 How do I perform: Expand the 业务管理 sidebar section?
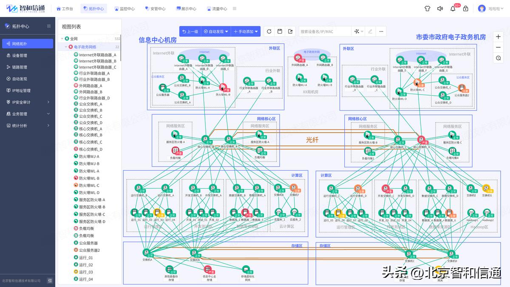tap(25, 114)
